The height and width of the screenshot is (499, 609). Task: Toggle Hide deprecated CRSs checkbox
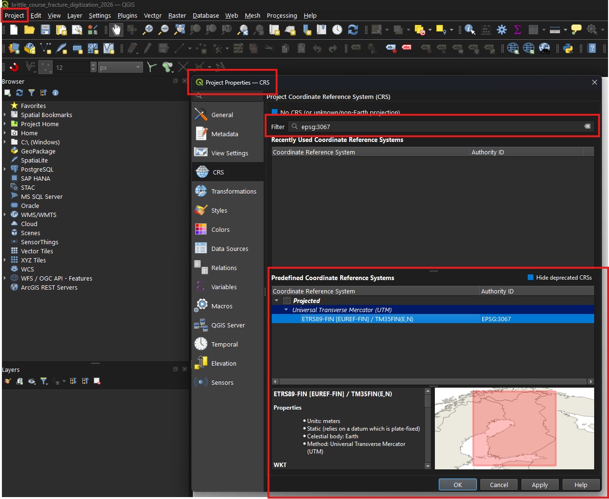click(530, 278)
